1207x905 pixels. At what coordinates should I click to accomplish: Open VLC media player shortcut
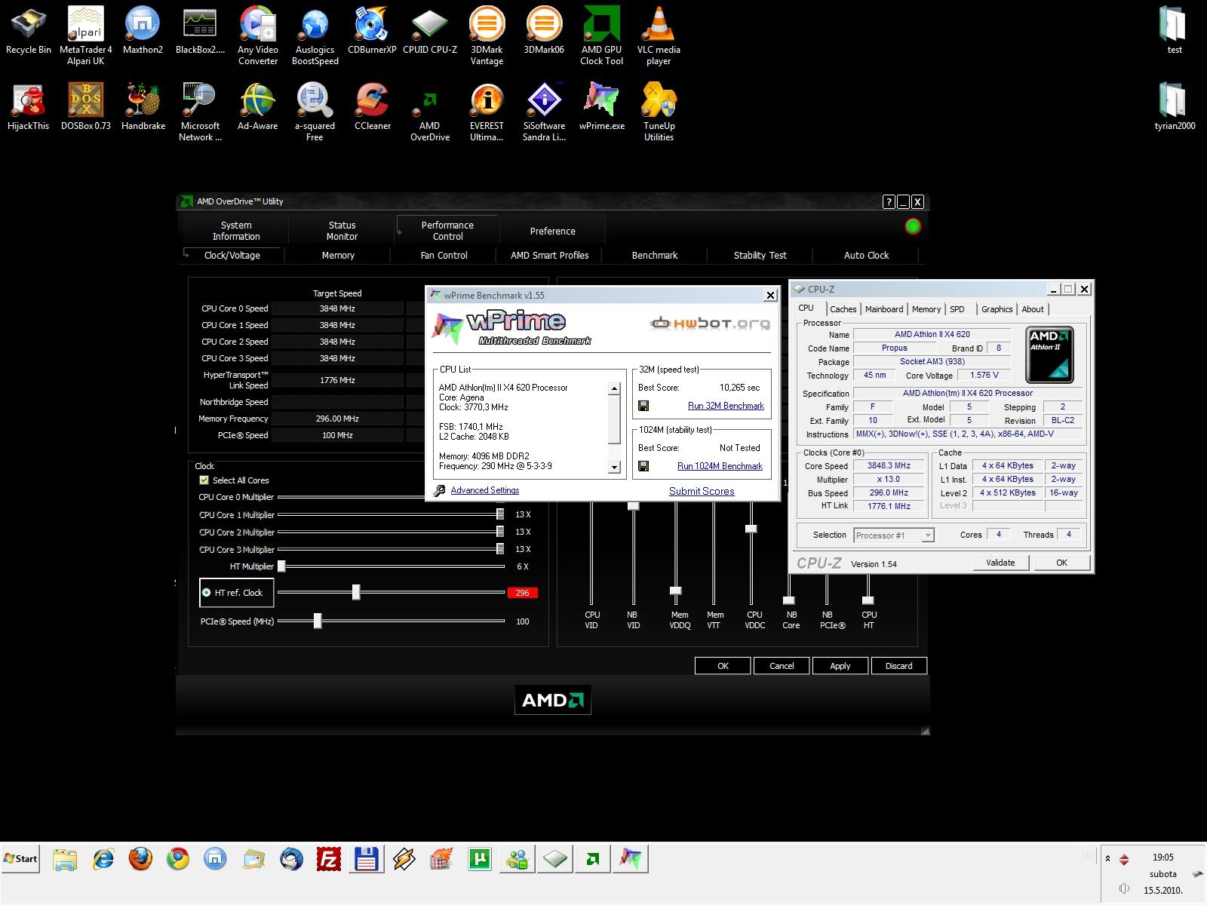tap(659, 35)
